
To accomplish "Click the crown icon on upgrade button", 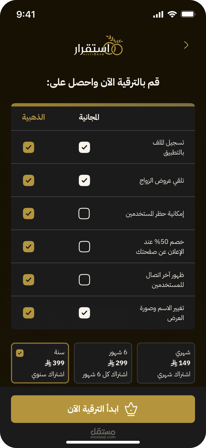I will pos(131,409).
